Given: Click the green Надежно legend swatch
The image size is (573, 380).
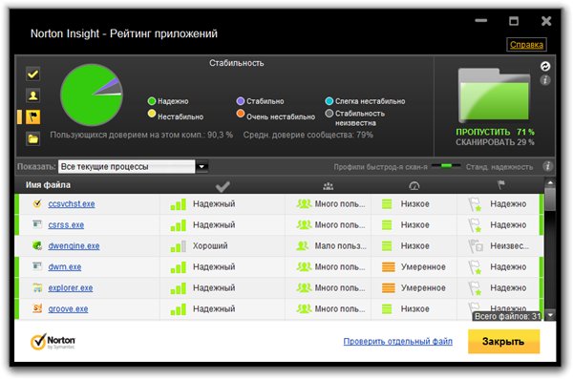Looking at the screenshot, I should click(151, 101).
